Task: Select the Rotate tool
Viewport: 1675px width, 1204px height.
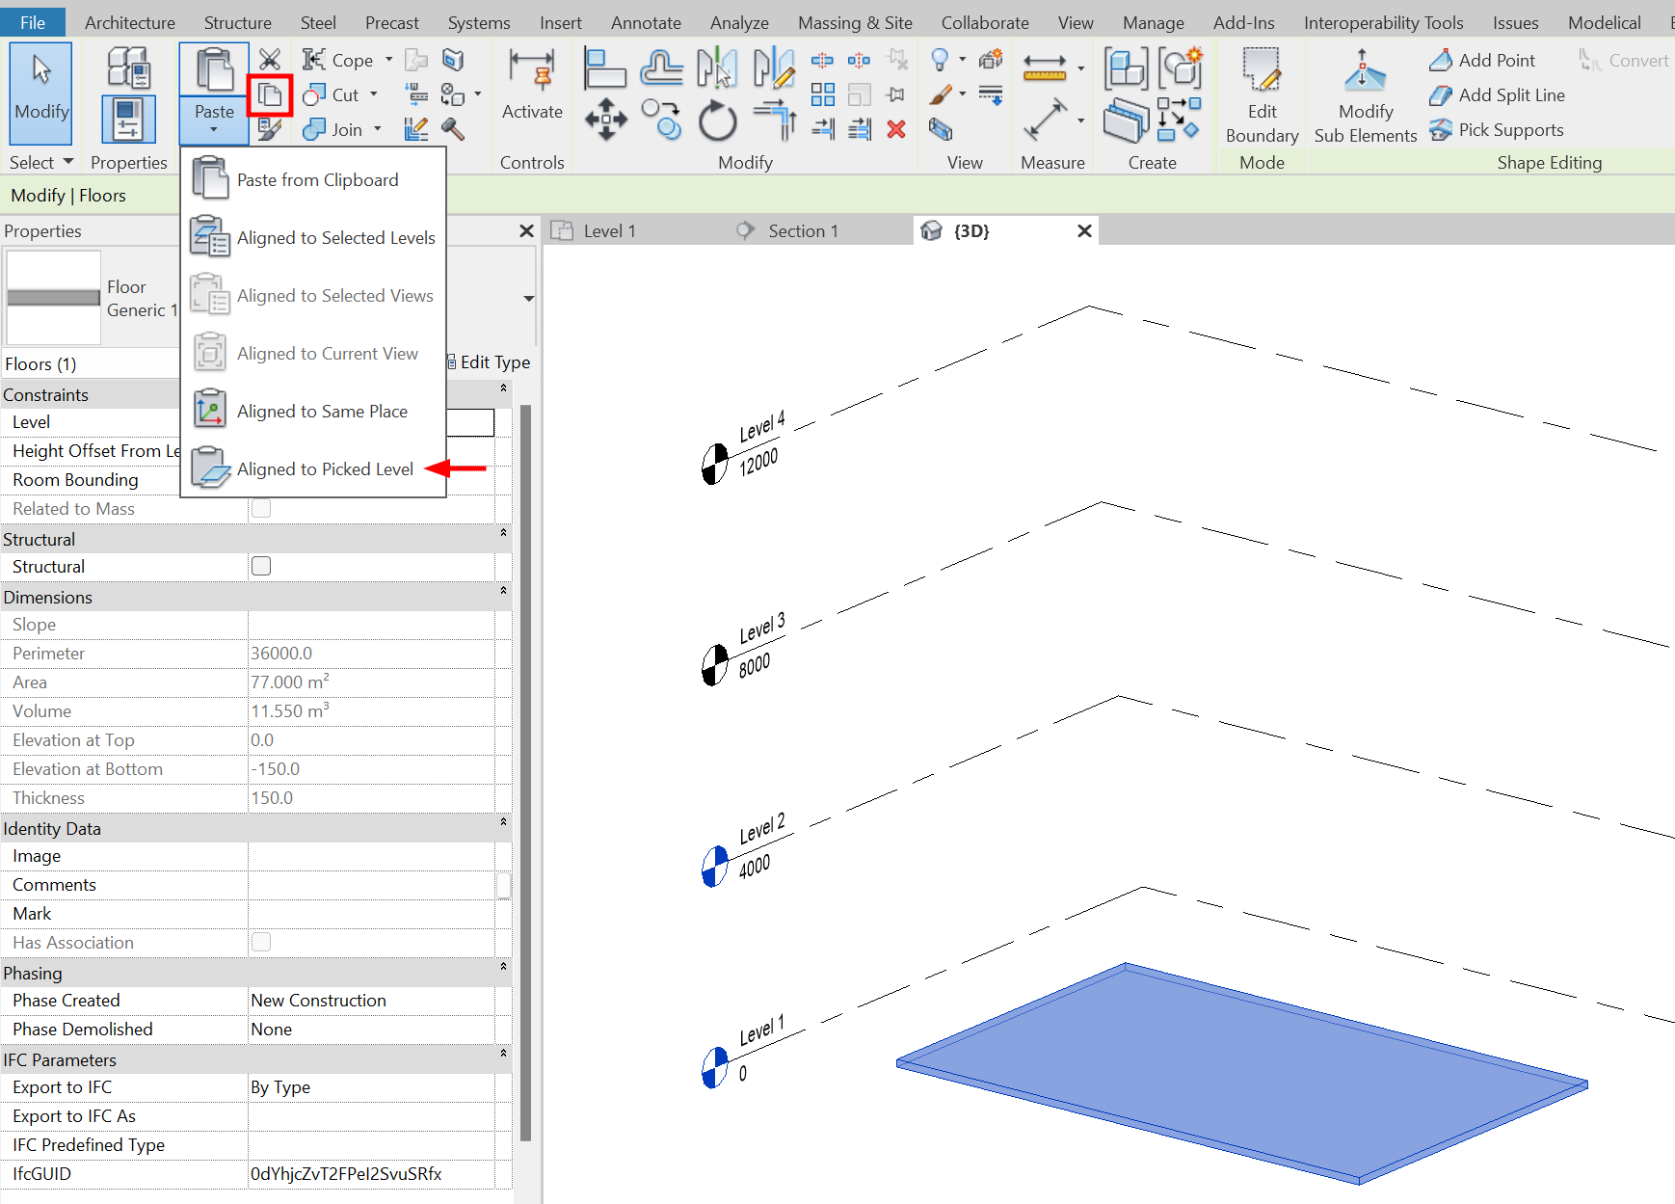Action: (x=717, y=120)
